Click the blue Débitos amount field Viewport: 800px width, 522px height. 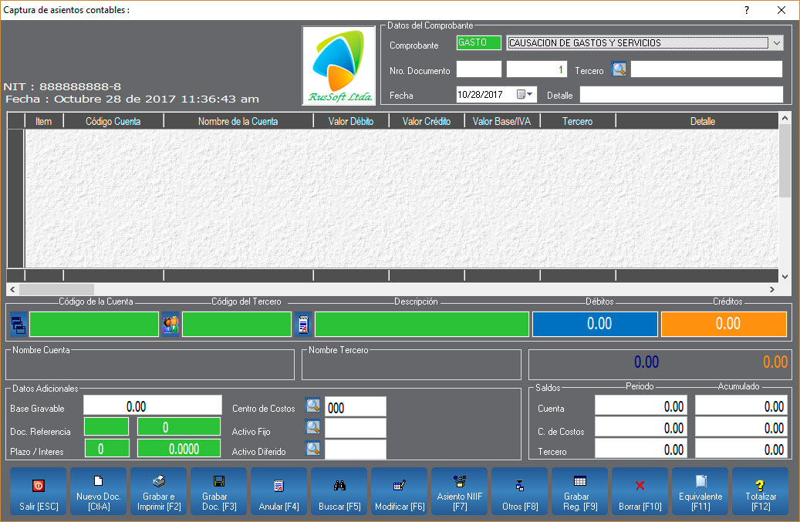pos(595,325)
